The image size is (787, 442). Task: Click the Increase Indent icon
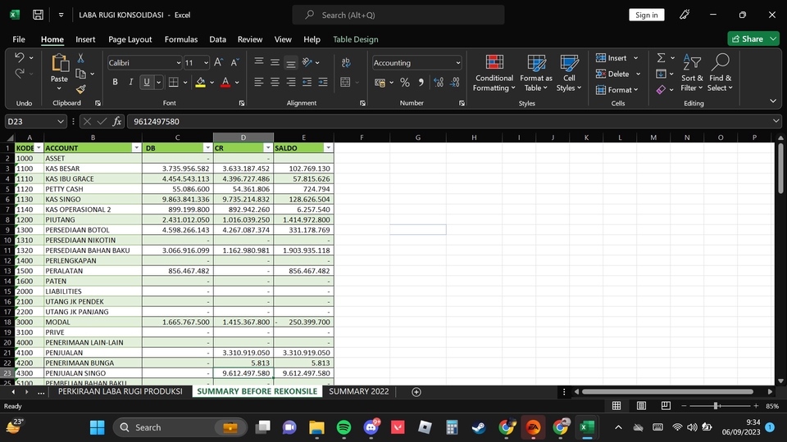[323, 82]
